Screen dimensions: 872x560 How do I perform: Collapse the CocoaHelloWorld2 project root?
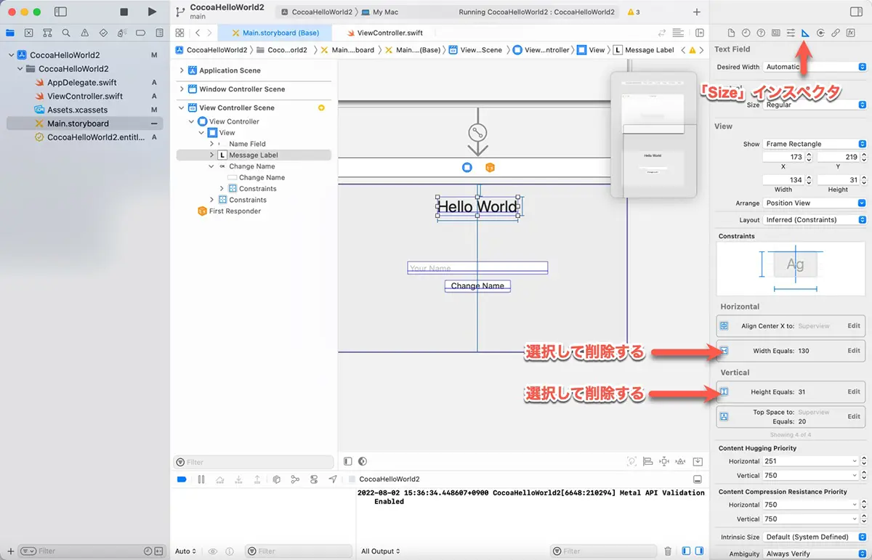[11, 55]
